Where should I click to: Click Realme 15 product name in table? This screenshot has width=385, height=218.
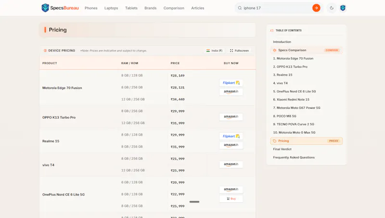51,141
